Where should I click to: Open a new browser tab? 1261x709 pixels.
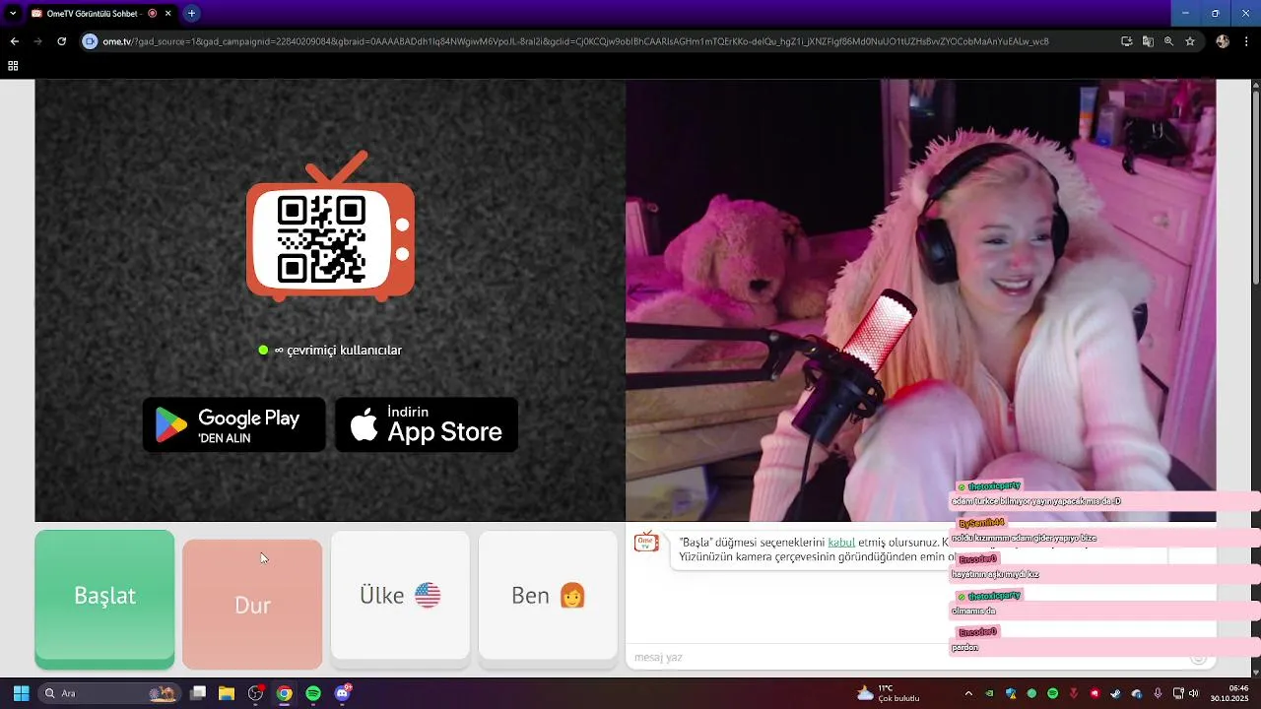(191, 14)
